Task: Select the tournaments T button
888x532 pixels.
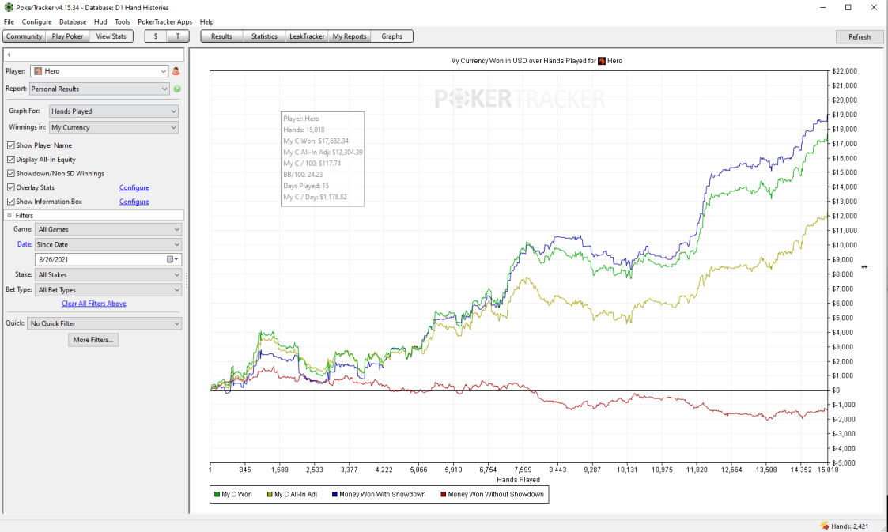Action: 178,36
